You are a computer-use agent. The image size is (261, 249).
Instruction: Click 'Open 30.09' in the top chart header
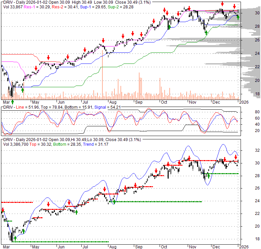coord(59,2)
